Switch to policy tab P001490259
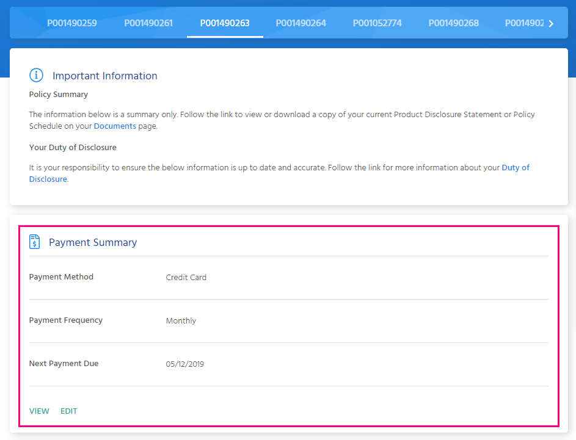The image size is (576, 440). (x=72, y=23)
